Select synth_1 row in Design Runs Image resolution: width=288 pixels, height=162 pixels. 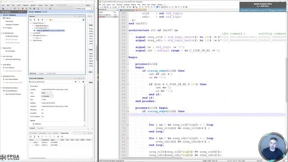[60, 142]
